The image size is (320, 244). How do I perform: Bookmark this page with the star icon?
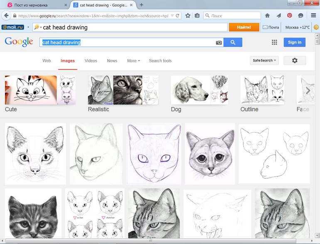(x=188, y=15)
